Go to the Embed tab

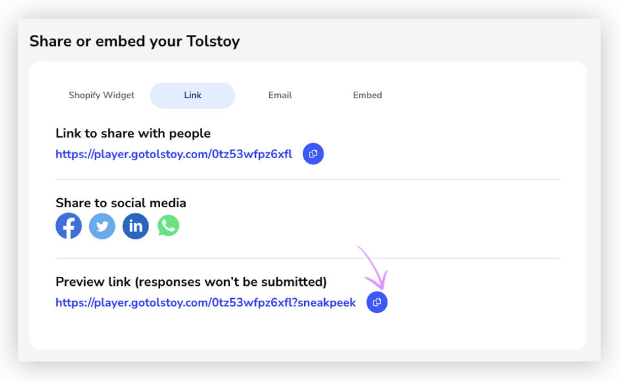pos(367,95)
